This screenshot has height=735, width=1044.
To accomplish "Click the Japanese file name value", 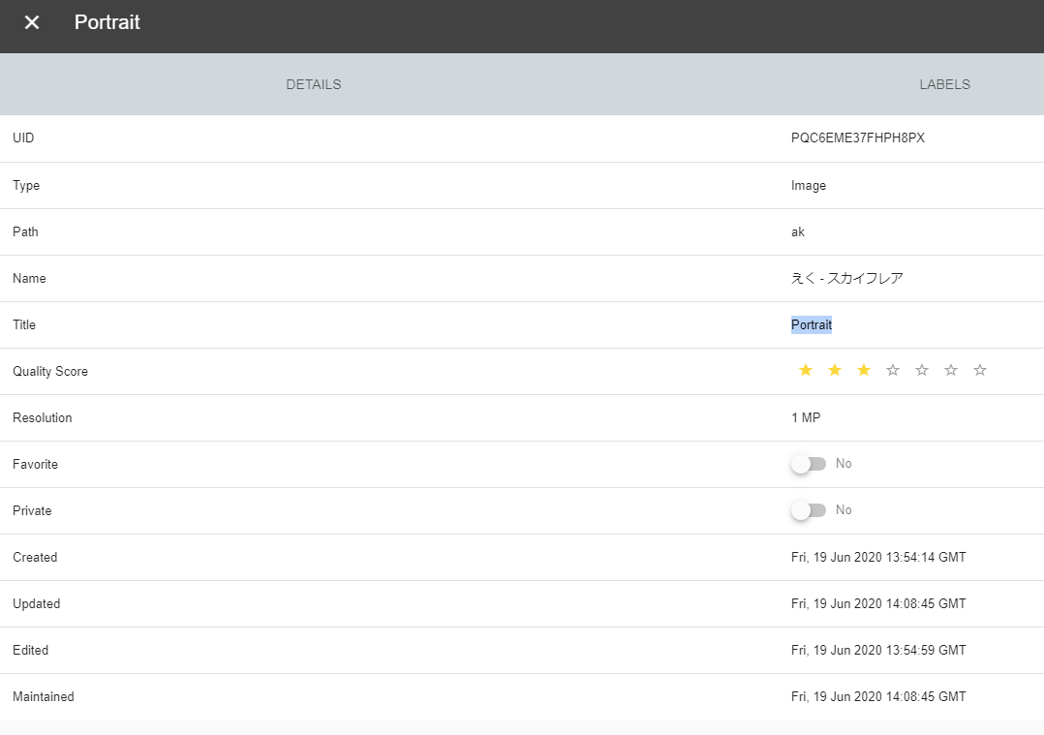I will coord(846,278).
